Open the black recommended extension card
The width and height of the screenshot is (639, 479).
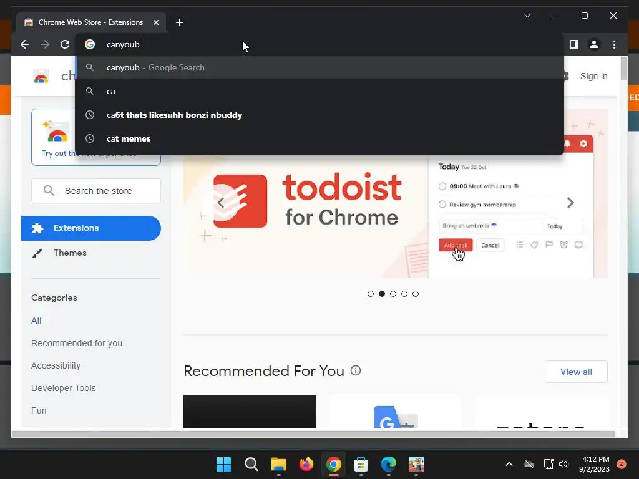[x=250, y=412]
